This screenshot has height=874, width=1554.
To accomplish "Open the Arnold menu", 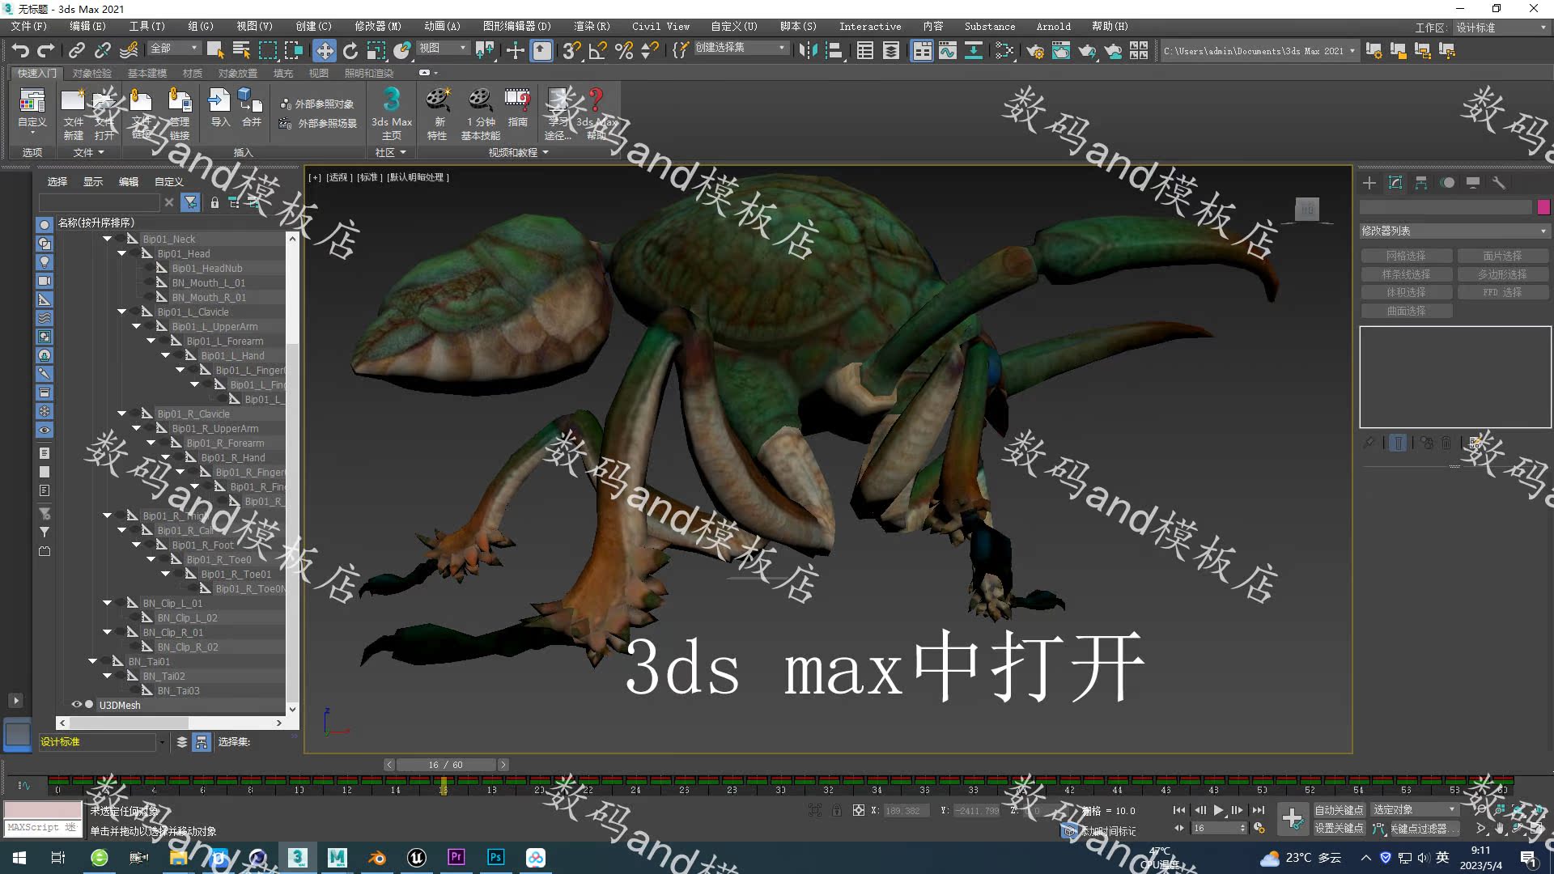I will (x=1053, y=27).
